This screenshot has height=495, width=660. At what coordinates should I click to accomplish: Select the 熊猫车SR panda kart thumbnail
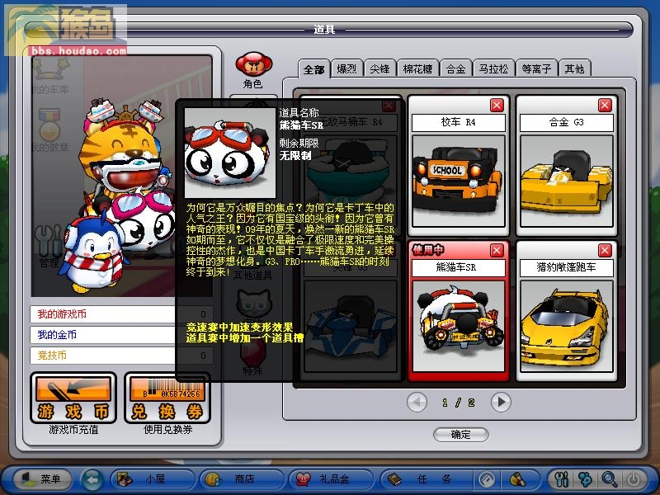(459, 327)
